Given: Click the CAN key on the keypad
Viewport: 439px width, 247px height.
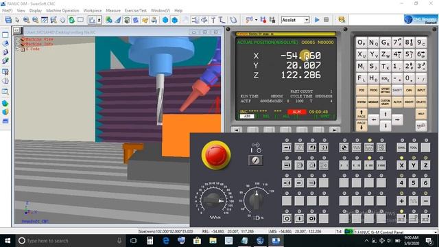Looking at the screenshot, I should (409, 90).
